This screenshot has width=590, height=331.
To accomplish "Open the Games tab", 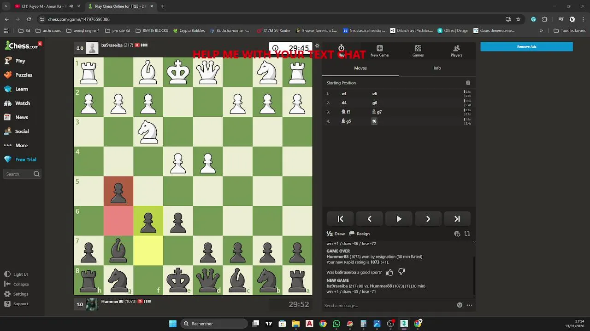I will [418, 51].
